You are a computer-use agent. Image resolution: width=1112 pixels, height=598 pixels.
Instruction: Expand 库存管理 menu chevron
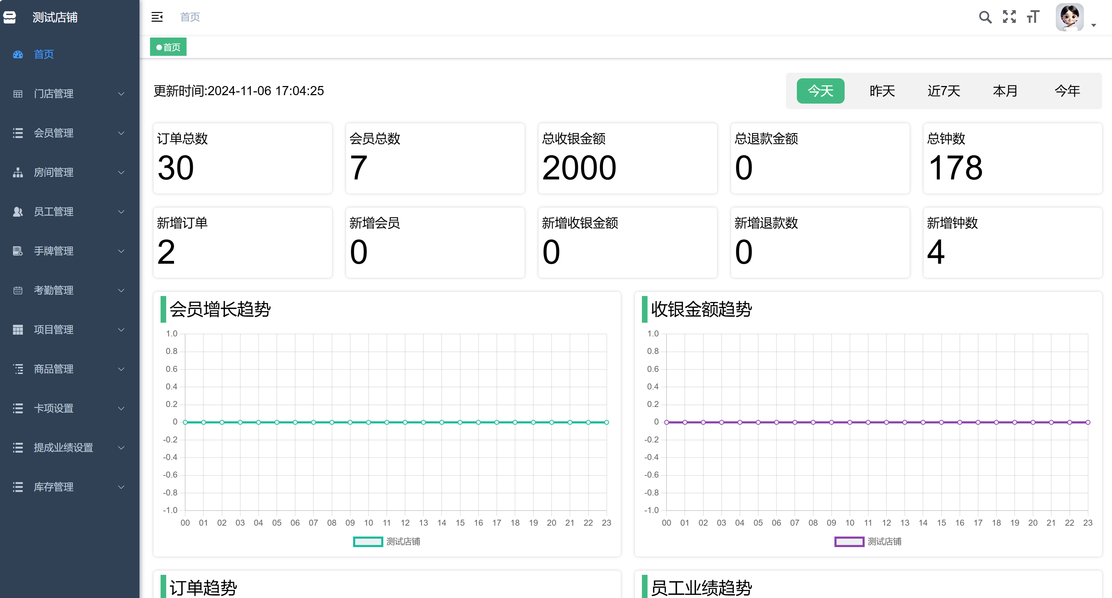121,487
